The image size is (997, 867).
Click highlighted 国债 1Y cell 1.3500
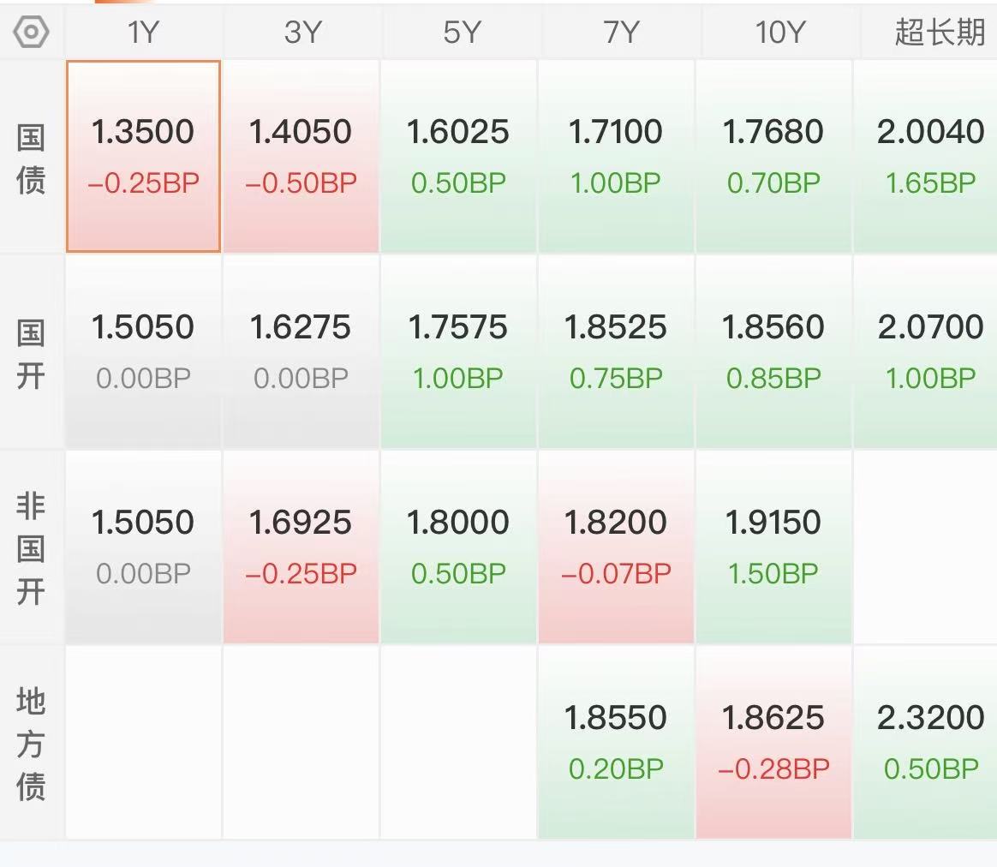point(143,156)
